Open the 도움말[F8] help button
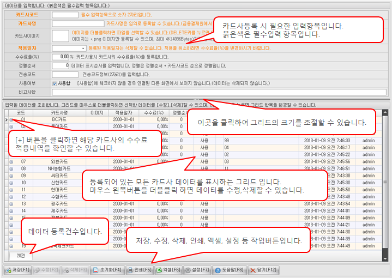Image resolution: width=392 pixels, height=278 pixels. tap(230, 270)
